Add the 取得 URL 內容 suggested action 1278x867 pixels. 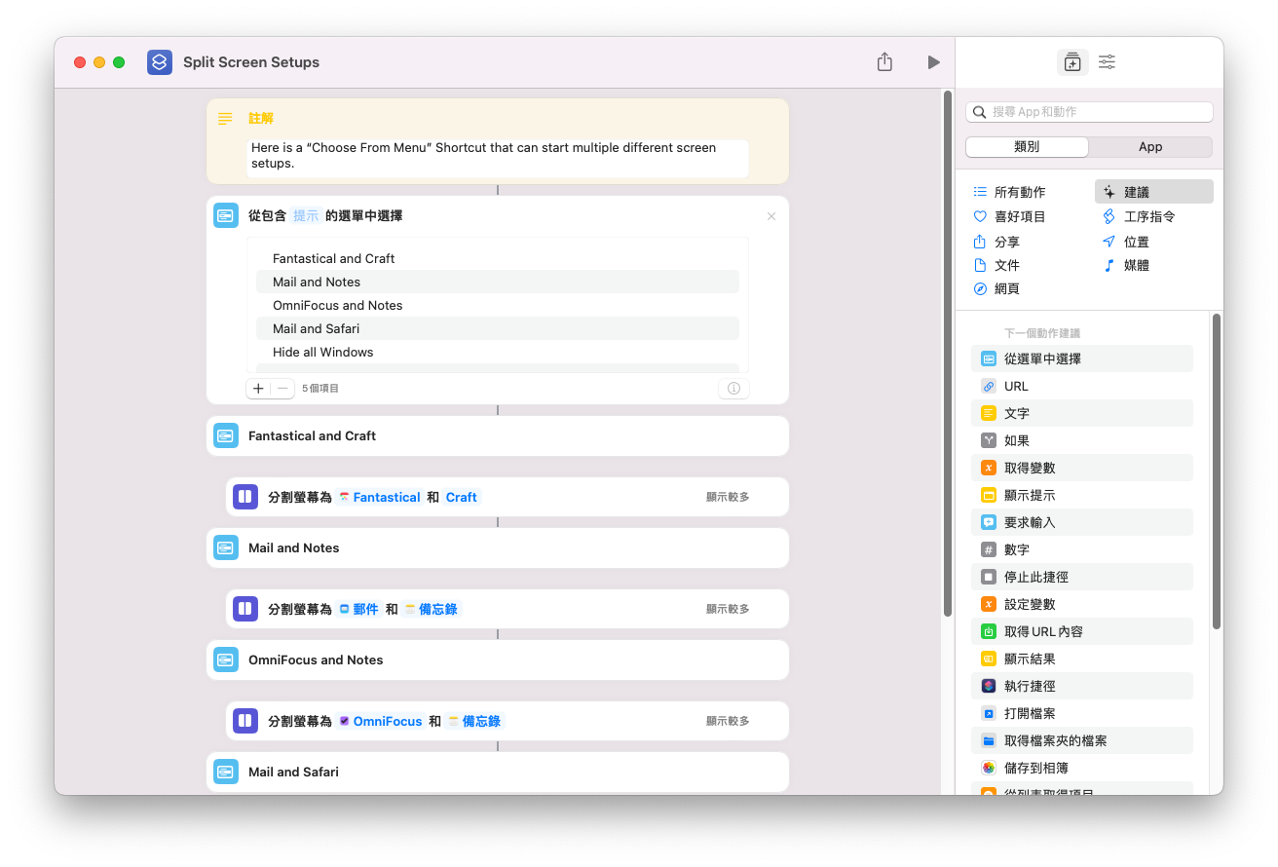pos(1082,631)
